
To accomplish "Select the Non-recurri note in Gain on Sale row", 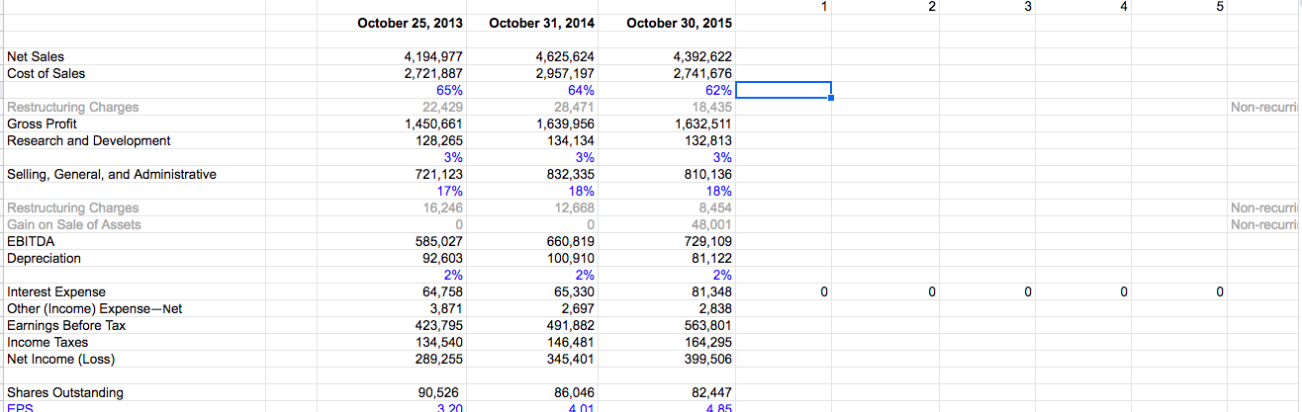I will 1265,224.
